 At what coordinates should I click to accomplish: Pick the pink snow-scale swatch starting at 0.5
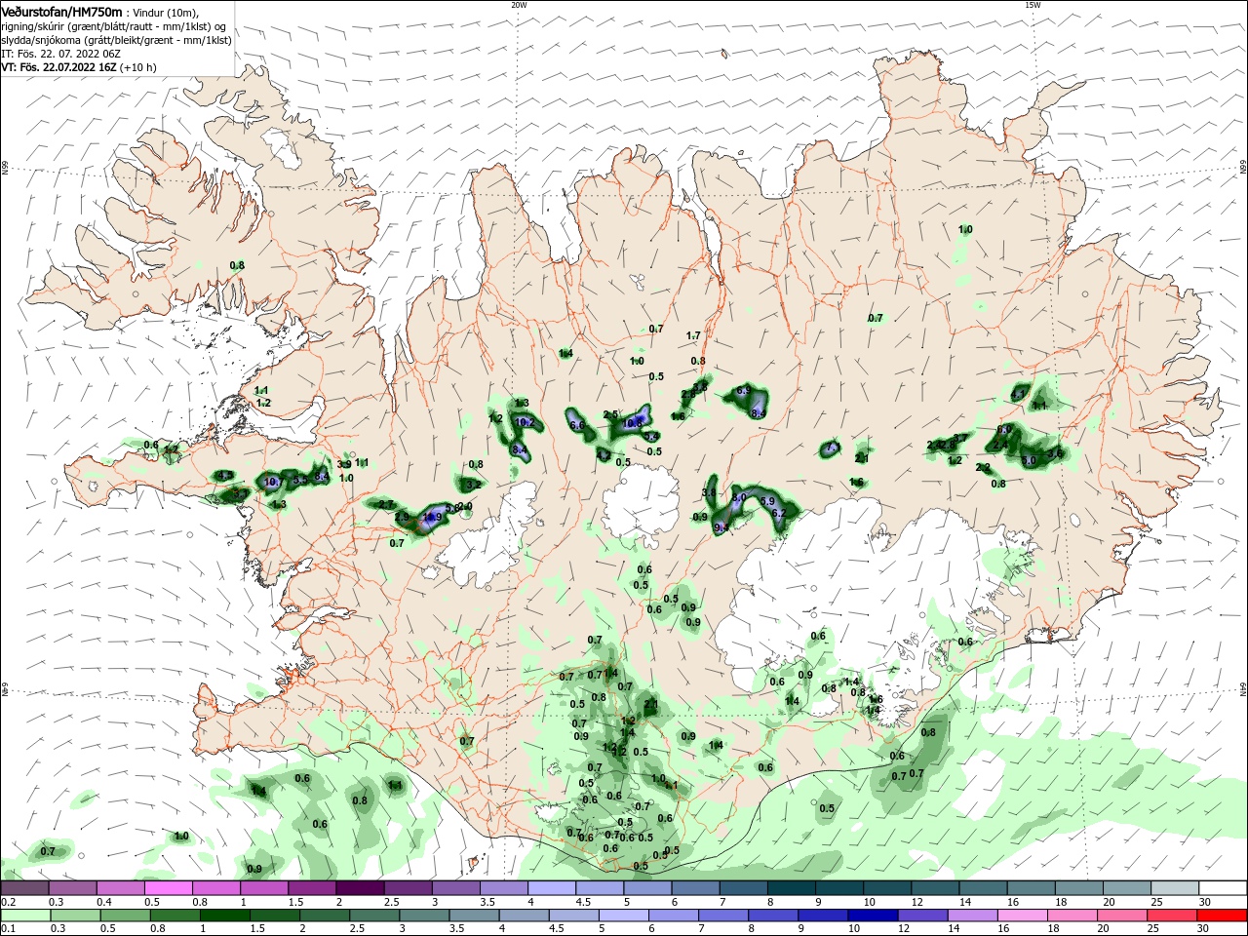coord(168,888)
